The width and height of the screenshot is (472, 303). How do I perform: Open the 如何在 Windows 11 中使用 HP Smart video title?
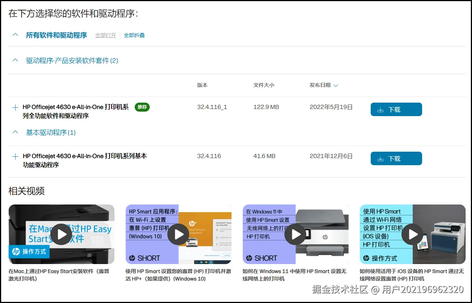pos(295,275)
